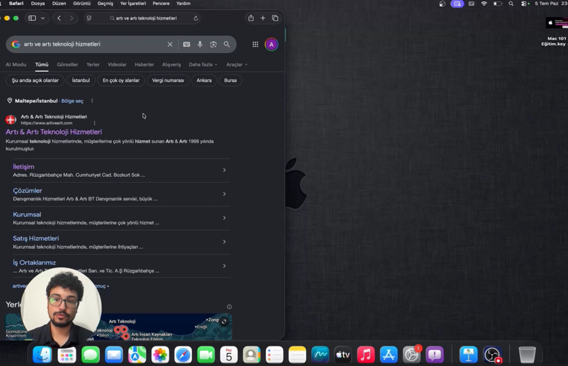Open the İletişim sitelink

tap(23, 167)
